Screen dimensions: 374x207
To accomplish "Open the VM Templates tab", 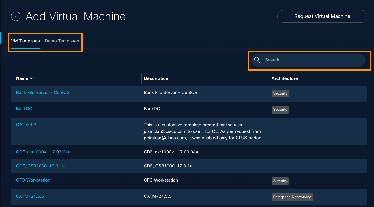I will tap(25, 41).
